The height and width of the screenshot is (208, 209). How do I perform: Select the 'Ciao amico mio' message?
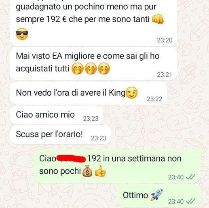click(57, 115)
